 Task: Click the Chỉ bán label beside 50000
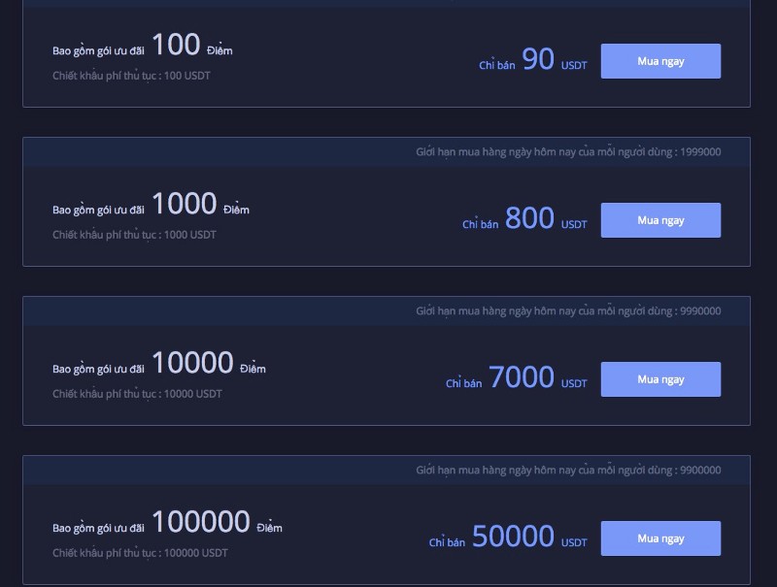pos(447,542)
